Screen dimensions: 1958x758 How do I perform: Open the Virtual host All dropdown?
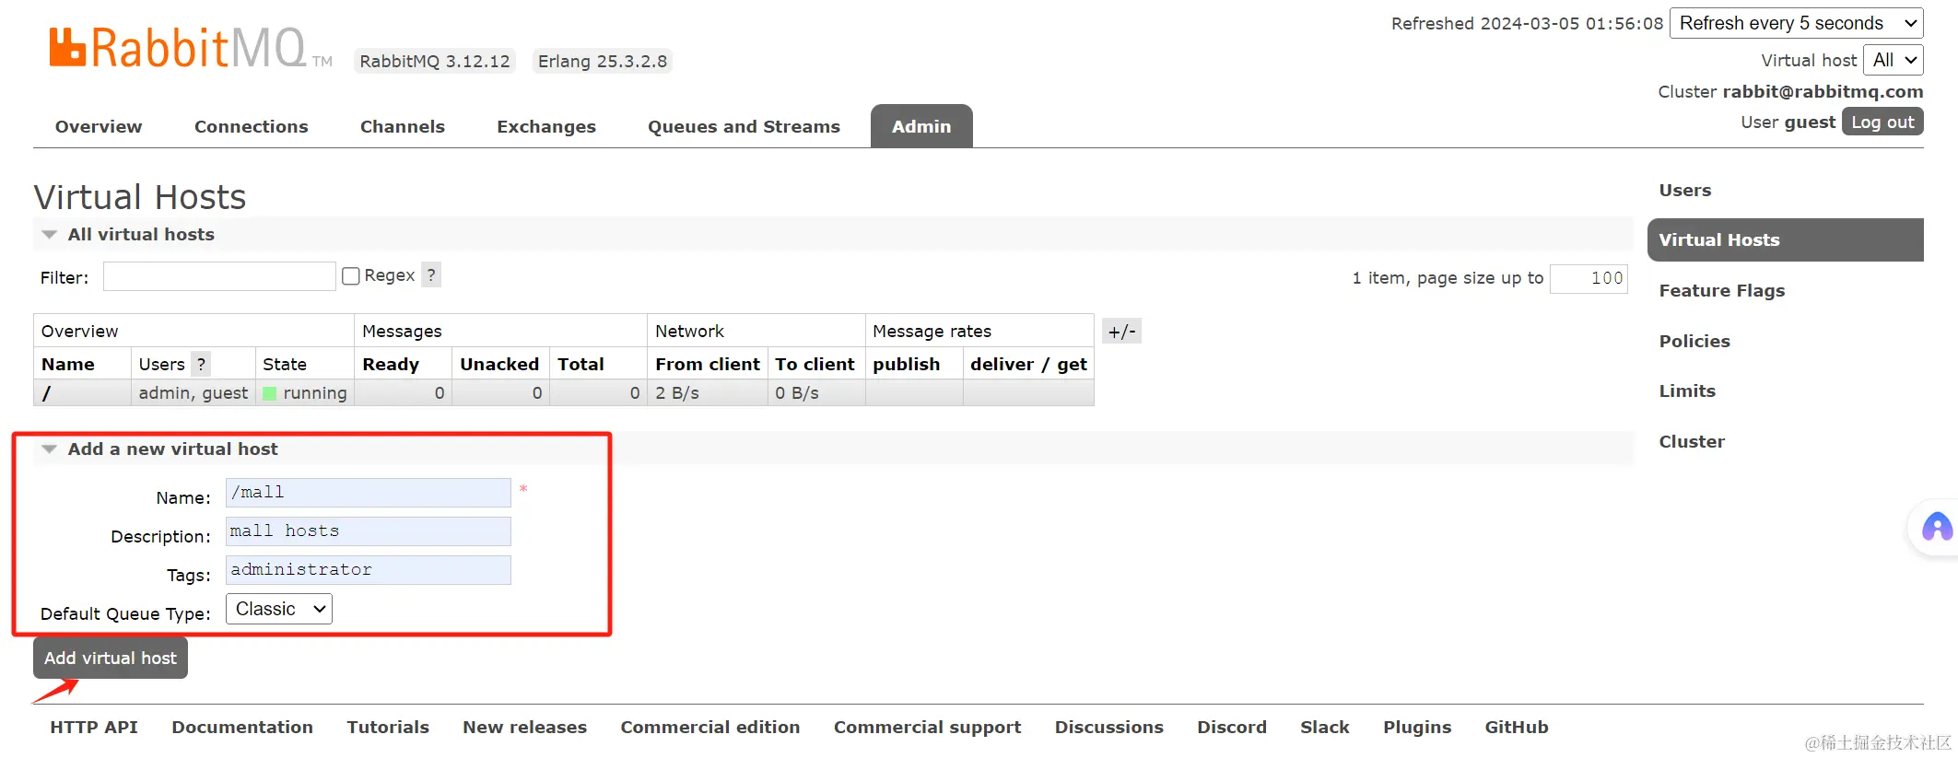pyautogui.click(x=1894, y=60)
